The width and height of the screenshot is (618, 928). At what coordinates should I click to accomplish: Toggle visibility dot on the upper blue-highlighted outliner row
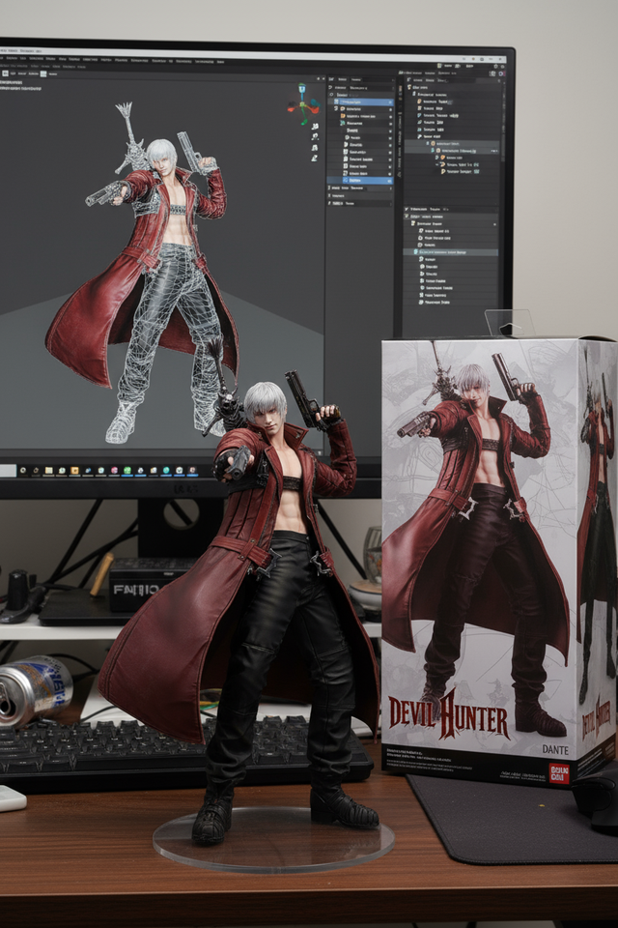click(x=390, y=101)
